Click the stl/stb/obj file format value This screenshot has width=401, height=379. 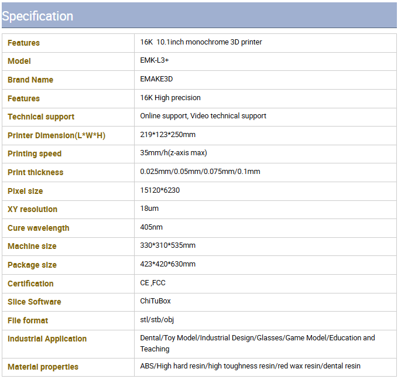pyautogui.click(x=157, y=320)
